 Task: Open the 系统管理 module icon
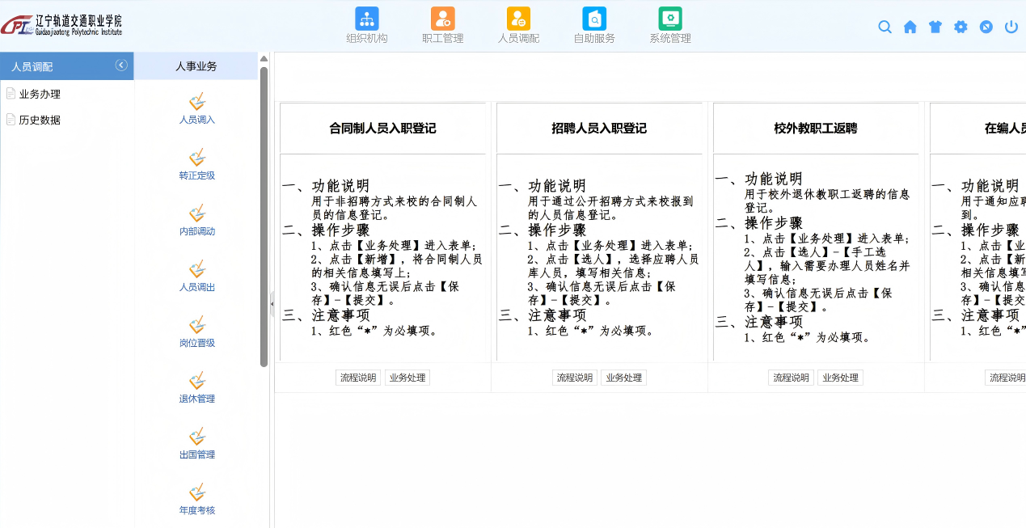click(669, 19)
